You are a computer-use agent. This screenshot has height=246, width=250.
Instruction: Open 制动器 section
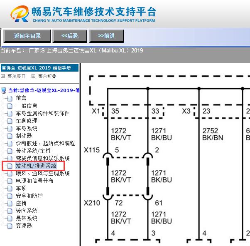24,136
